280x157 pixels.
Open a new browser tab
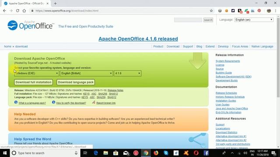56,3
